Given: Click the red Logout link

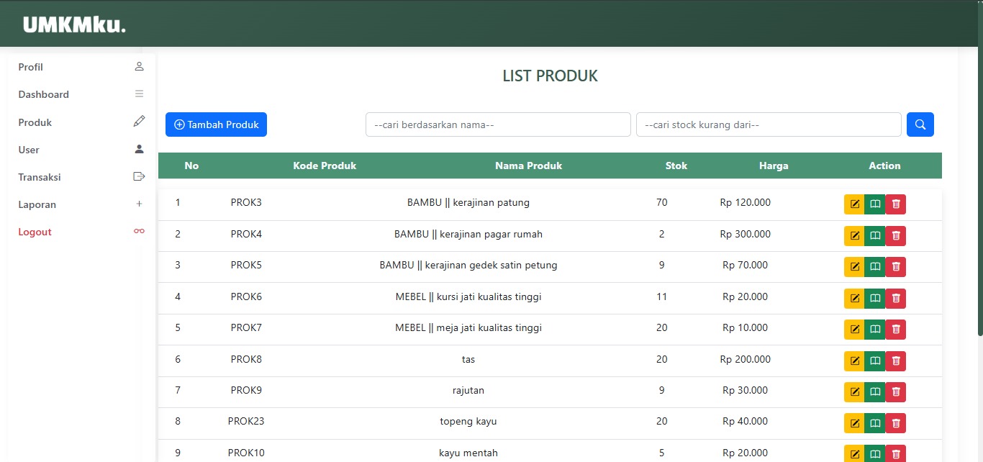Looking at the screenshot, I should (x=35, y=232).
